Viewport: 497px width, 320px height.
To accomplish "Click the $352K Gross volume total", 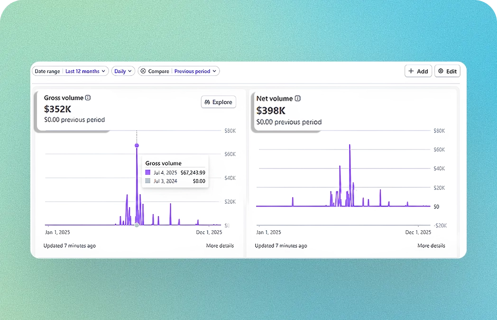I will [x=57, y=109].
